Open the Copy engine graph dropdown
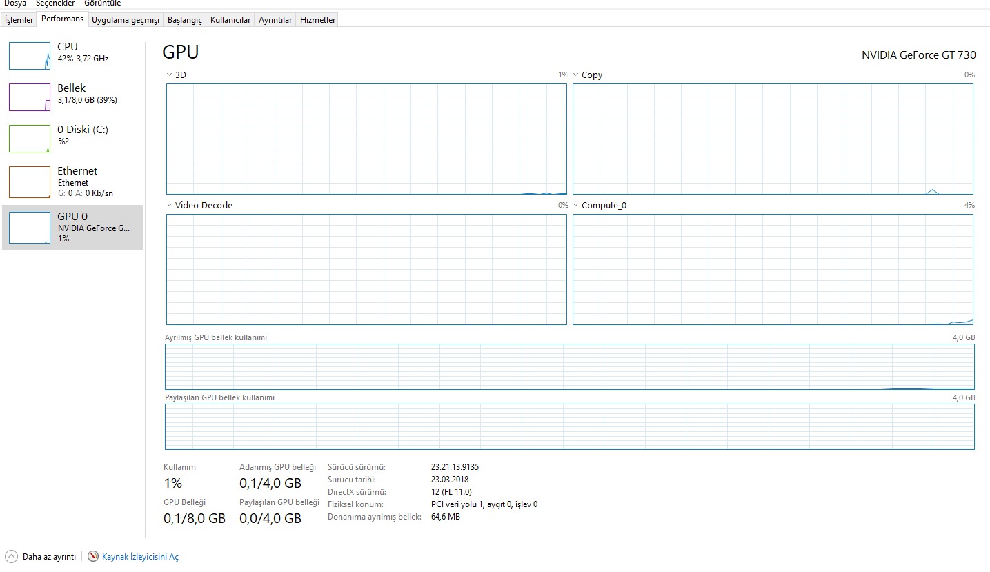Image resolution: width=990 pixels, height=572 pixels. 576,75
